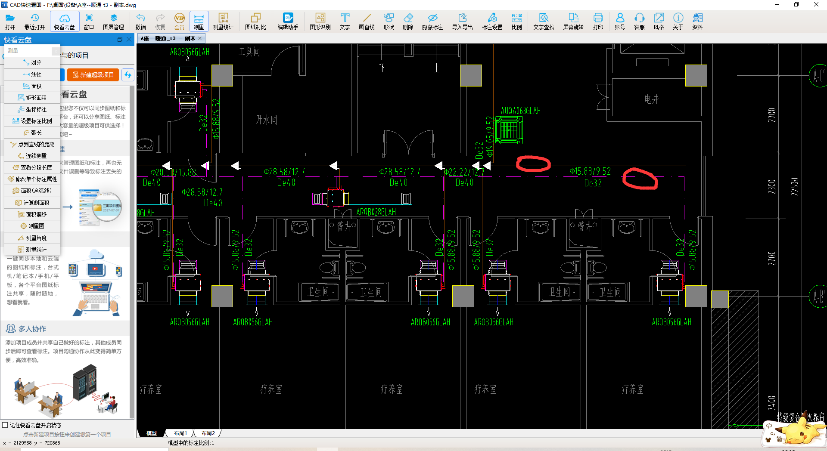Choose 计算侧面积 menu entry
The image size is (827, 451).
click(x=32, y=203)
